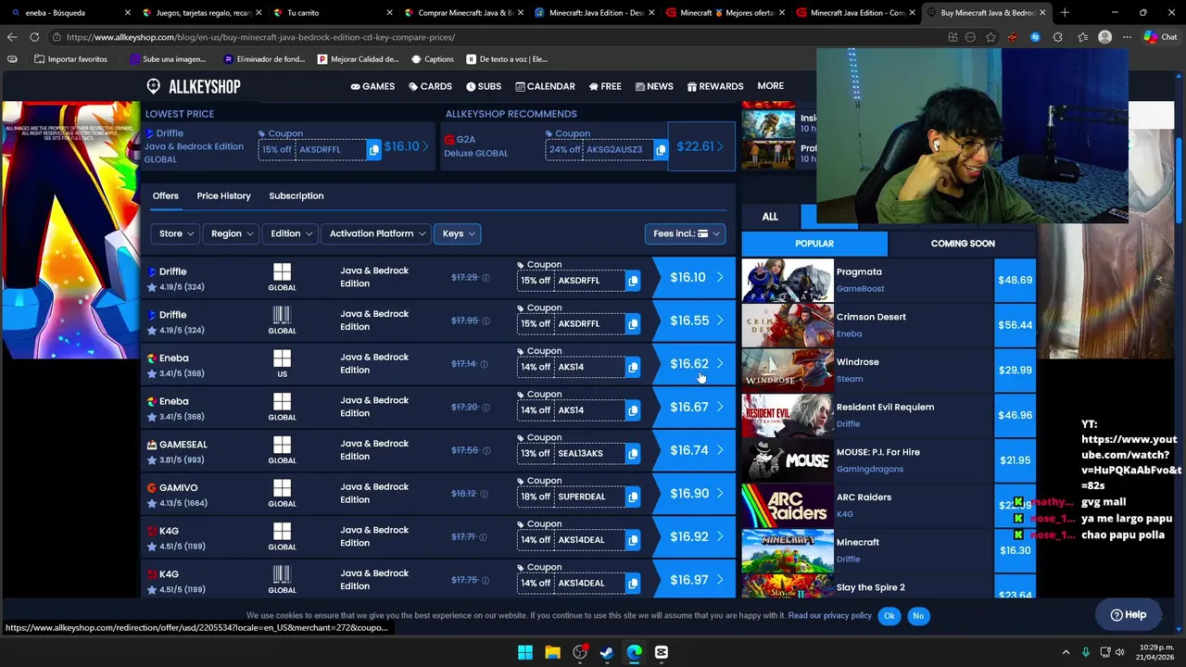
Task: Reload the page with the refresh icon
Action: [x=34, y=37]
